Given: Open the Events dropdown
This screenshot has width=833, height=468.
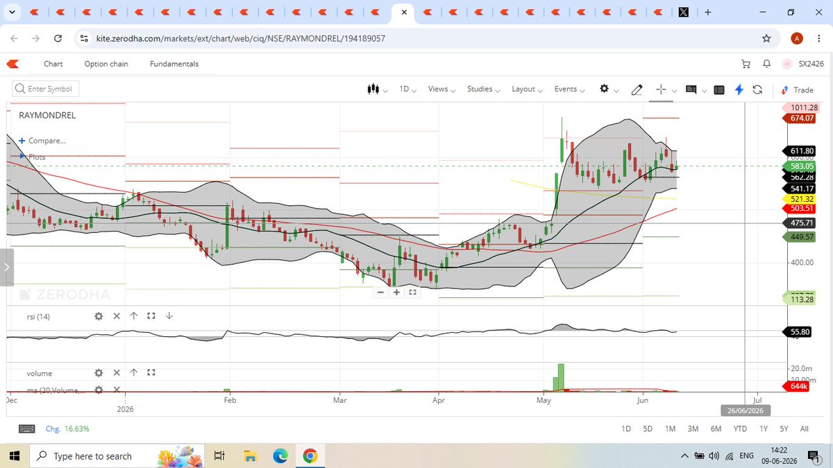Looking at the screenshot, I should 569,89.
